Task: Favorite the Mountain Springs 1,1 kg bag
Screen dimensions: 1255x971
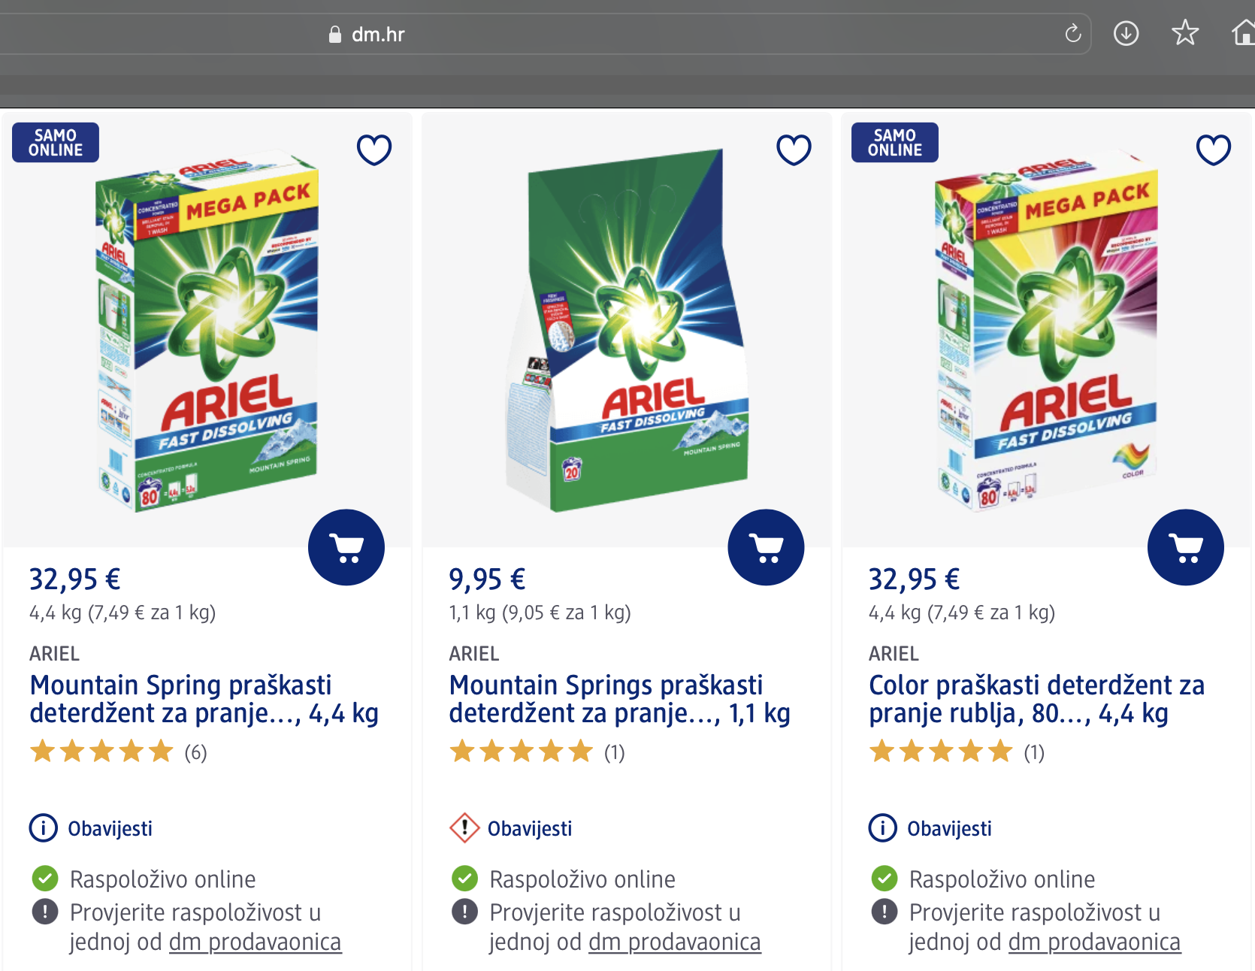Action: coord(794,150)
